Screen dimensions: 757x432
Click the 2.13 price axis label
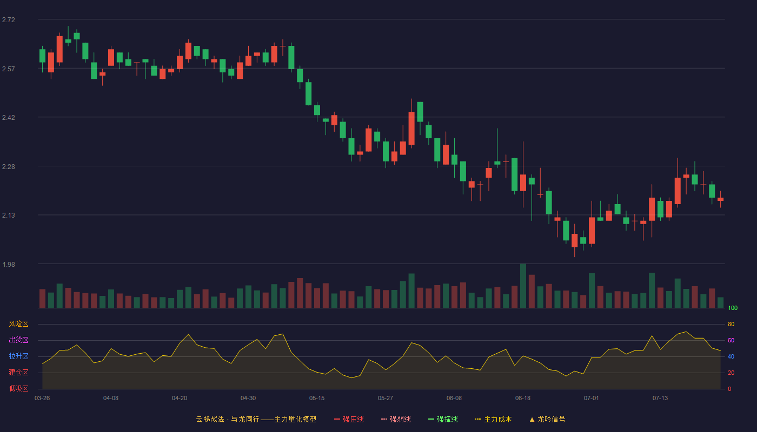(9, 215)
